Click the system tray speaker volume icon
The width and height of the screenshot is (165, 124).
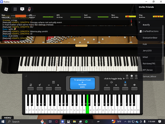(129, 122)
